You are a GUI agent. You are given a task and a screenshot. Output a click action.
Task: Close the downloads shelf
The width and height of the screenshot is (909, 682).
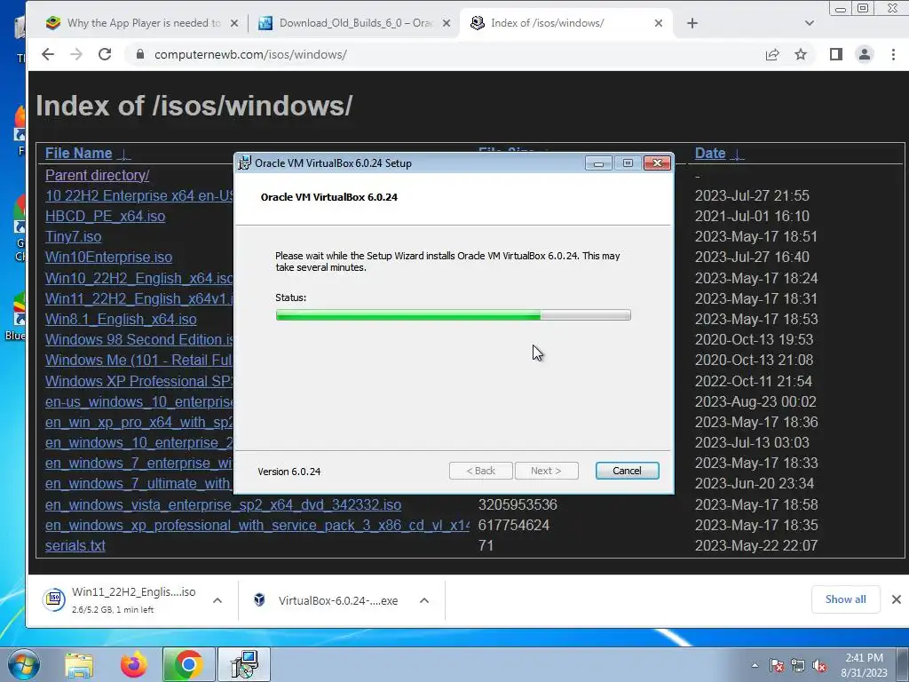897,599
